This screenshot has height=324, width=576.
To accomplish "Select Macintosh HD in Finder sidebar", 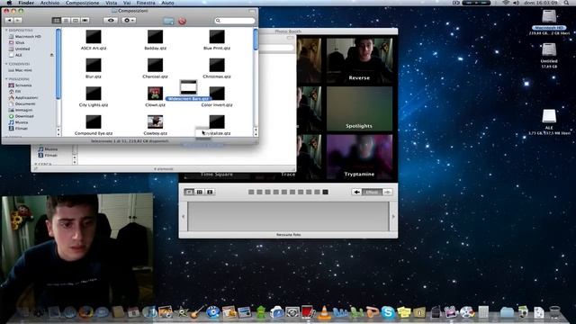I will coord(28,36).
